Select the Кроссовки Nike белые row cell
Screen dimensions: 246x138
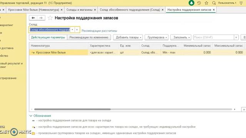click(x=58, y=53)
